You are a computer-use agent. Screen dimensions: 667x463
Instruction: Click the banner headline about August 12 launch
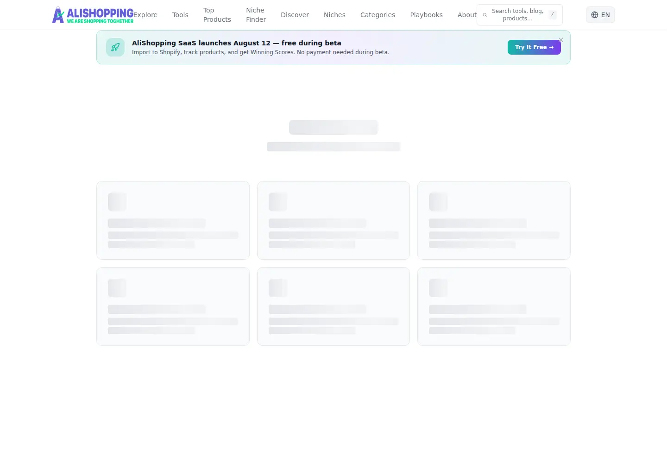point(237,43)
